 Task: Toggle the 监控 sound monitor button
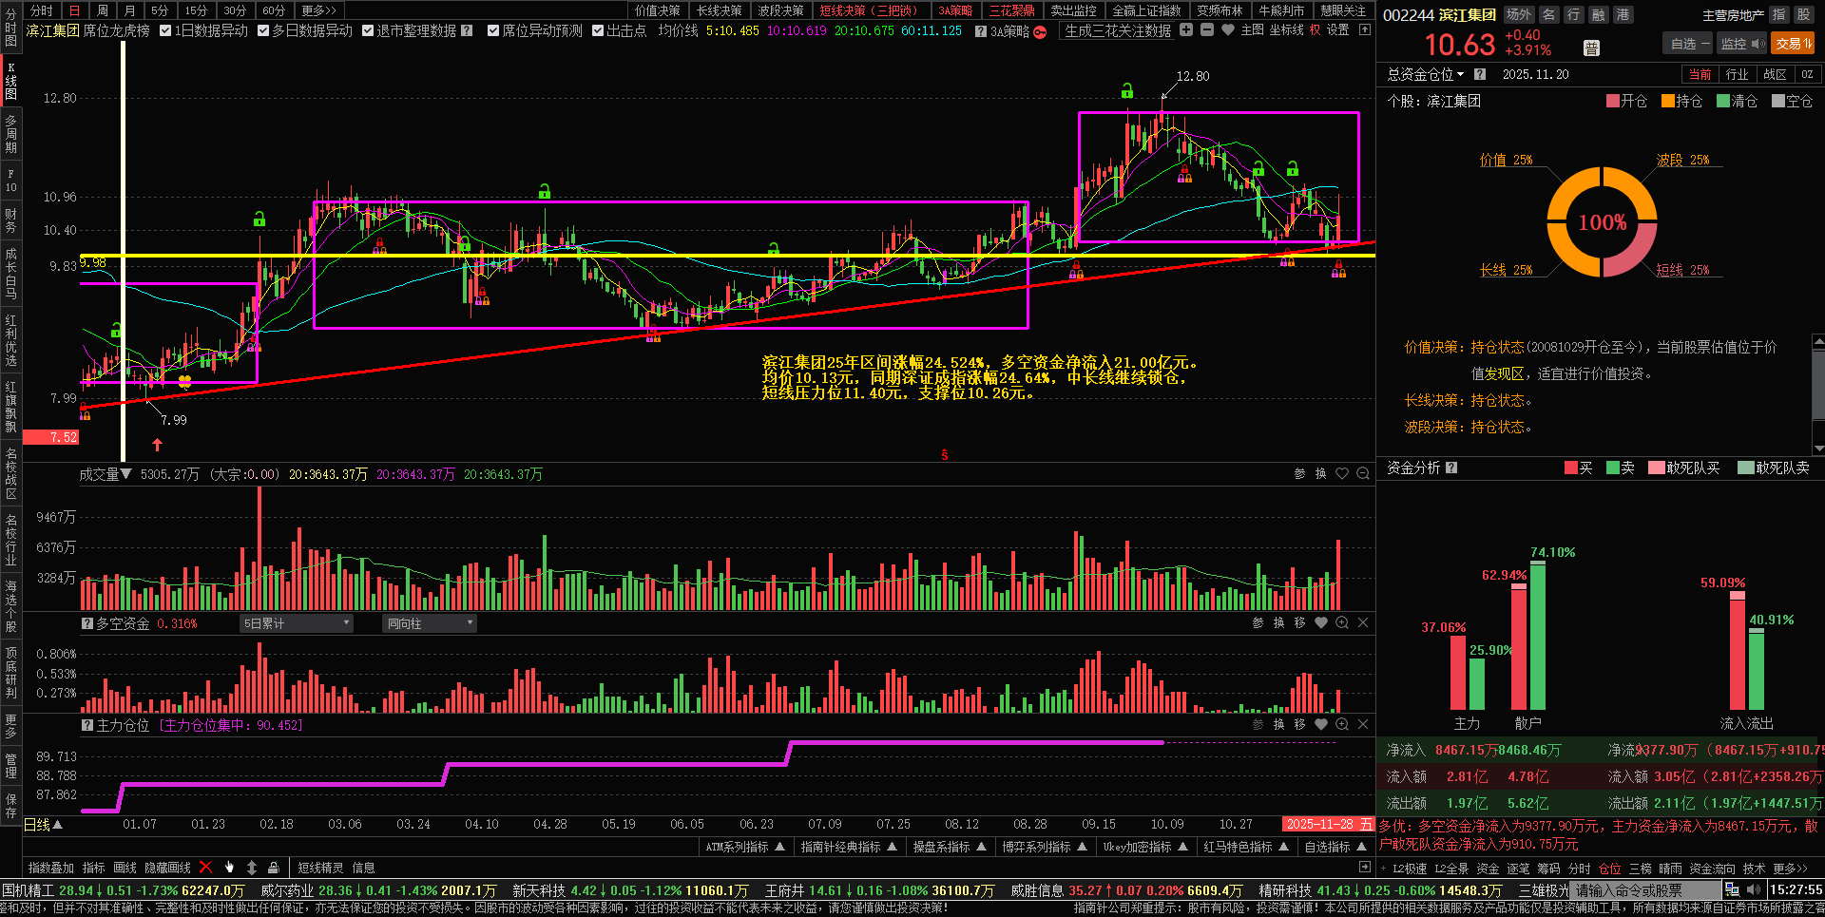coord(1741,44)
